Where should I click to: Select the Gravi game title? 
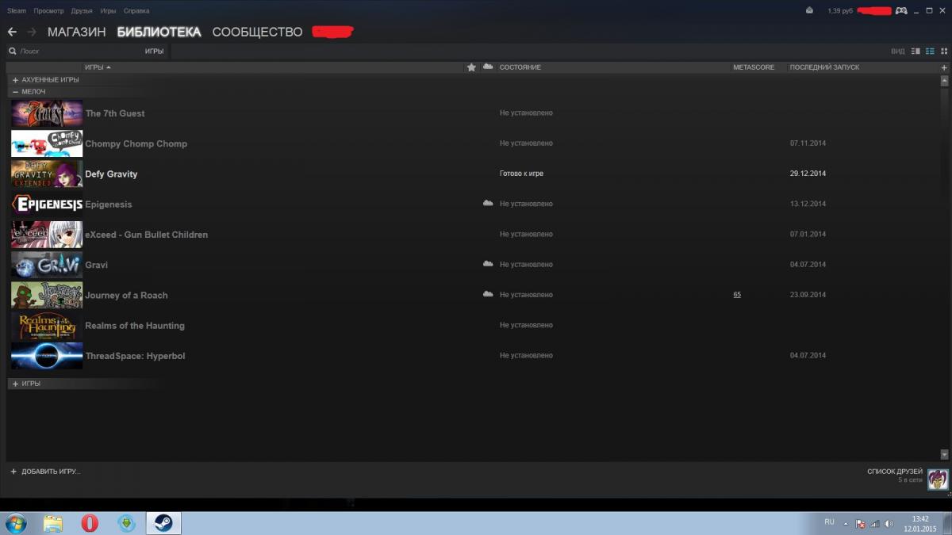pos(96,265)
